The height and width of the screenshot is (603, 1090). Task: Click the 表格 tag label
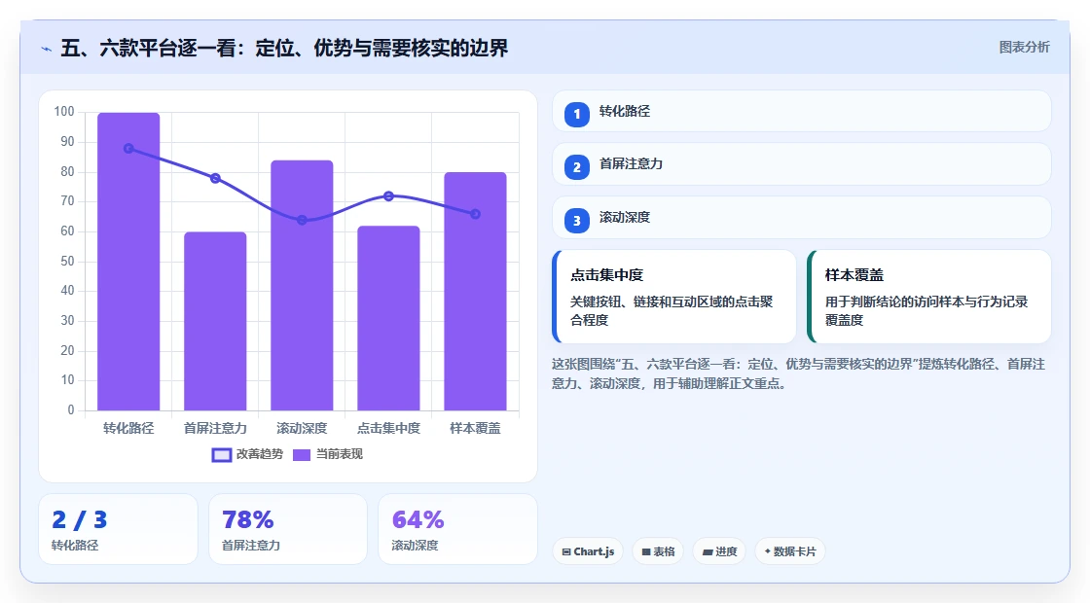(x=664, y=551)
